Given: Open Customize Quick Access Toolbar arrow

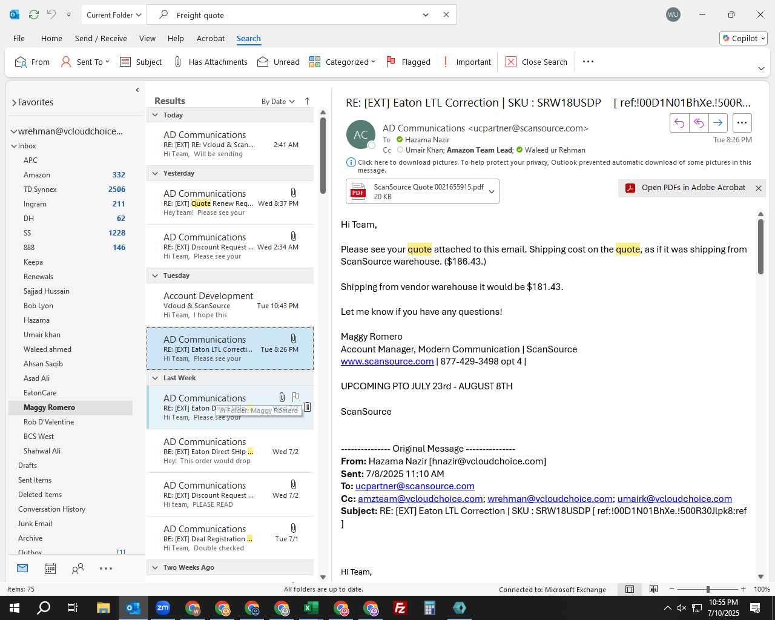Looking at the screenshot, I should pos(68,15).
